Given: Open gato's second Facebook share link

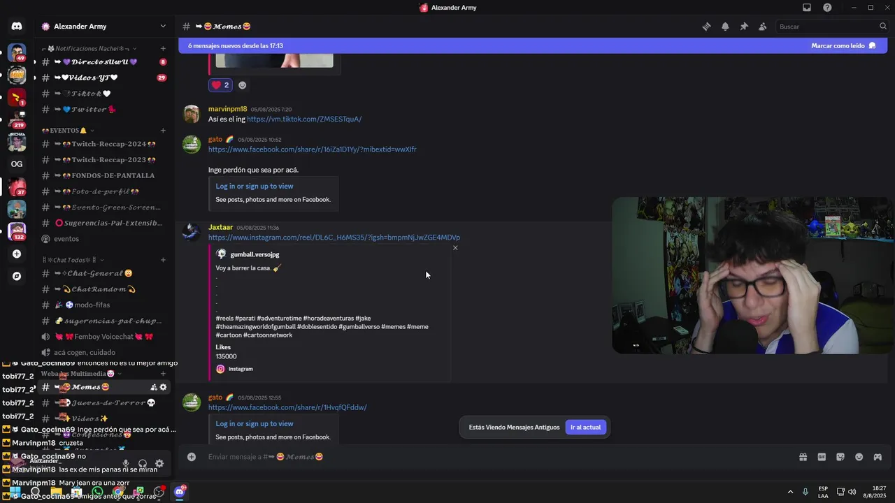Looking at the screenshot, I should point(287,407).
